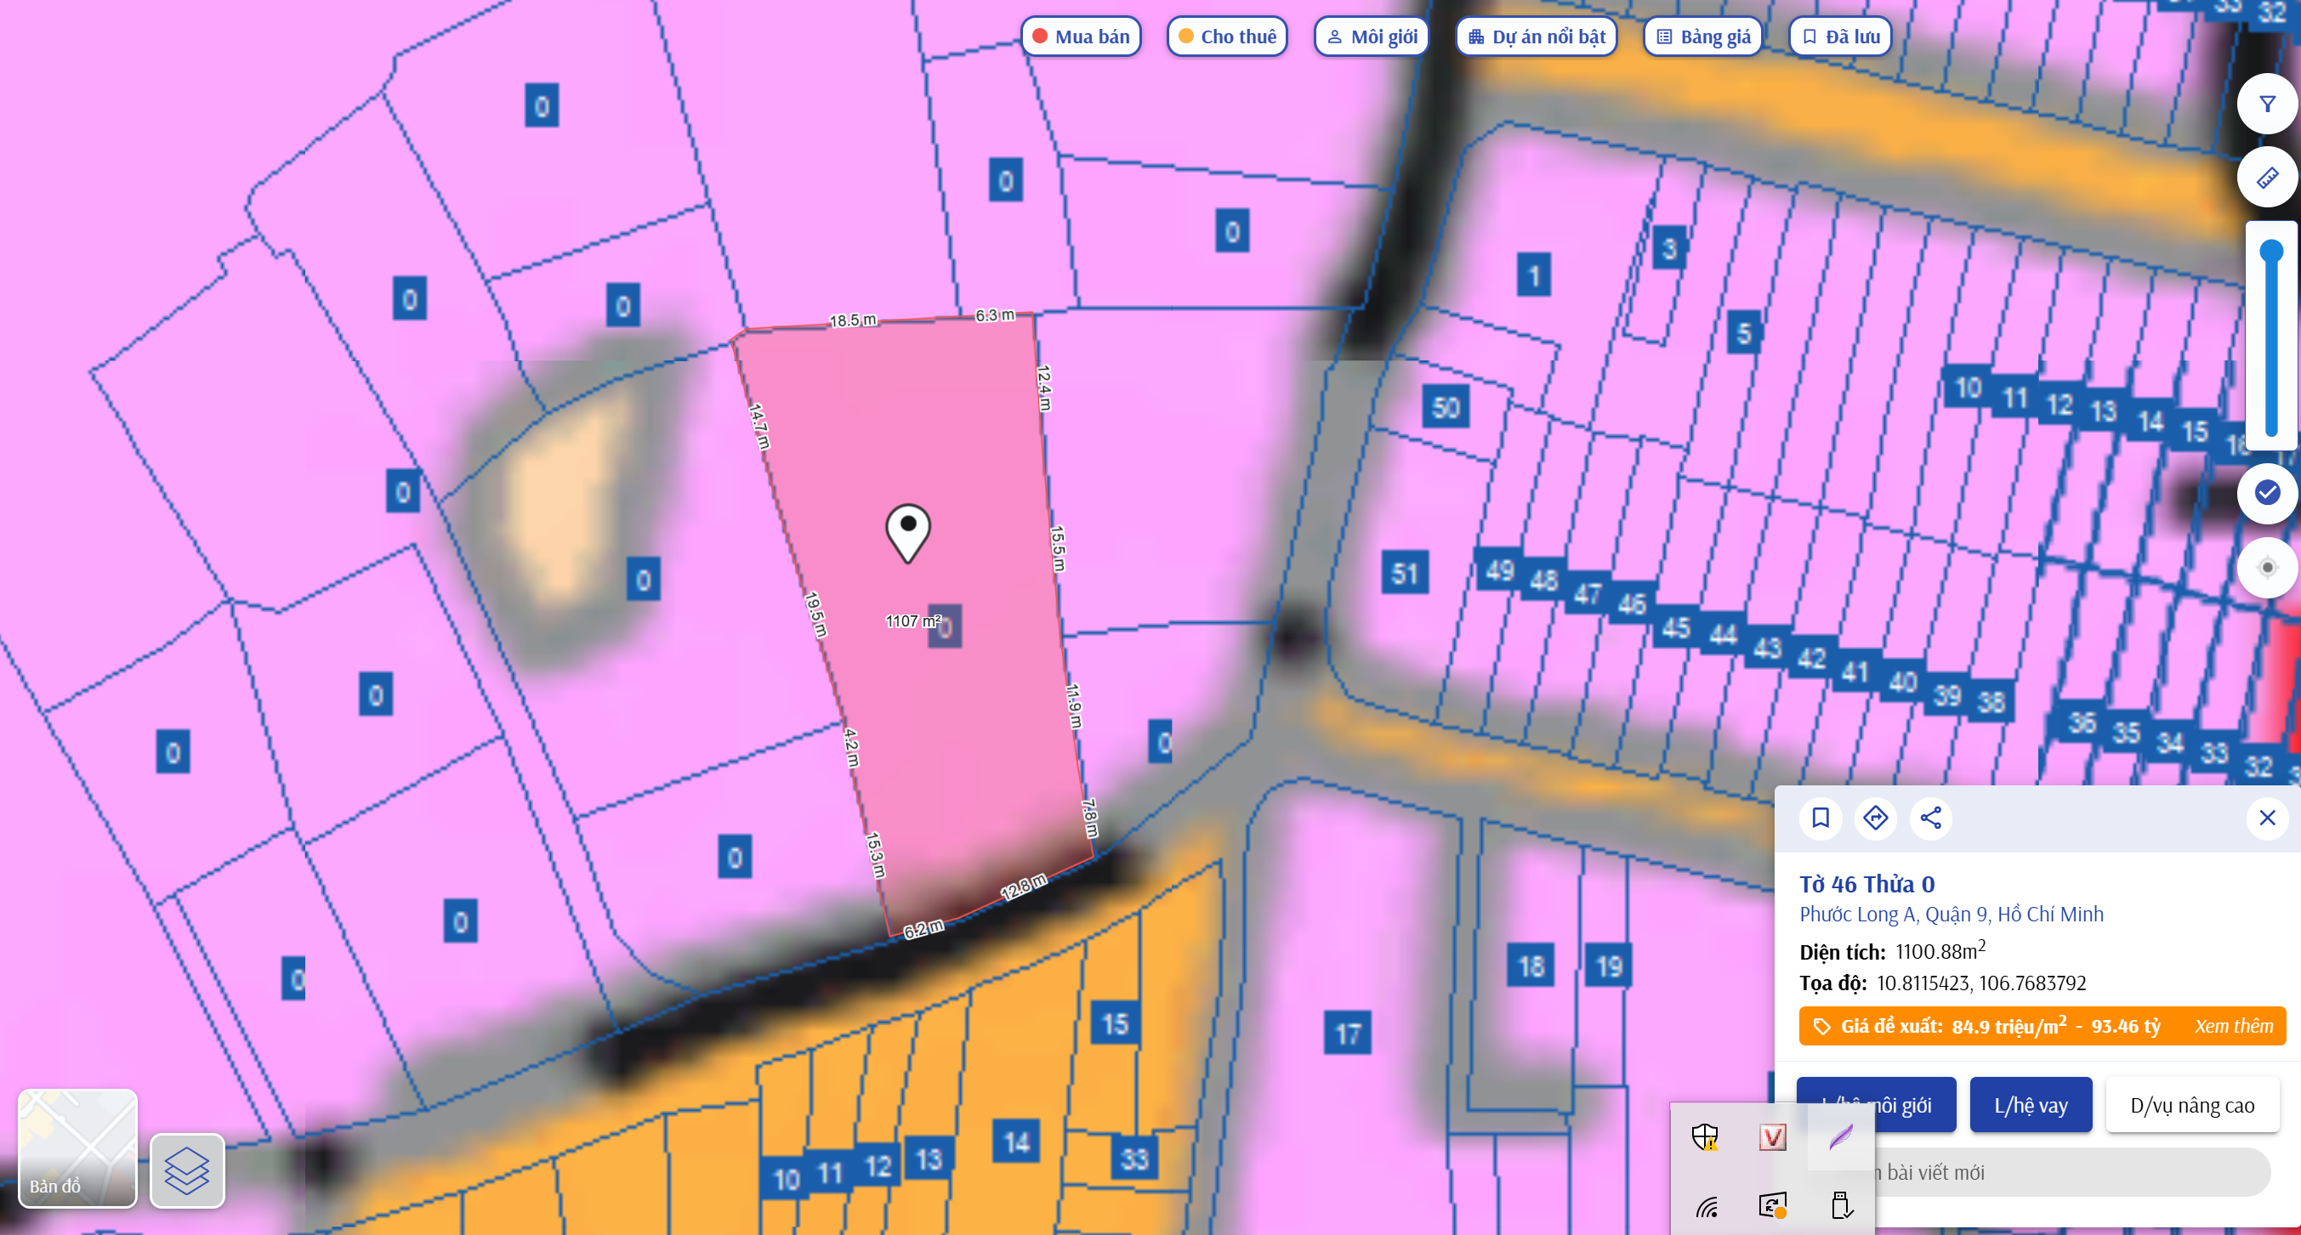
Task: Toggle the Cho thuê listings filter
Action: click(1227, 37)
